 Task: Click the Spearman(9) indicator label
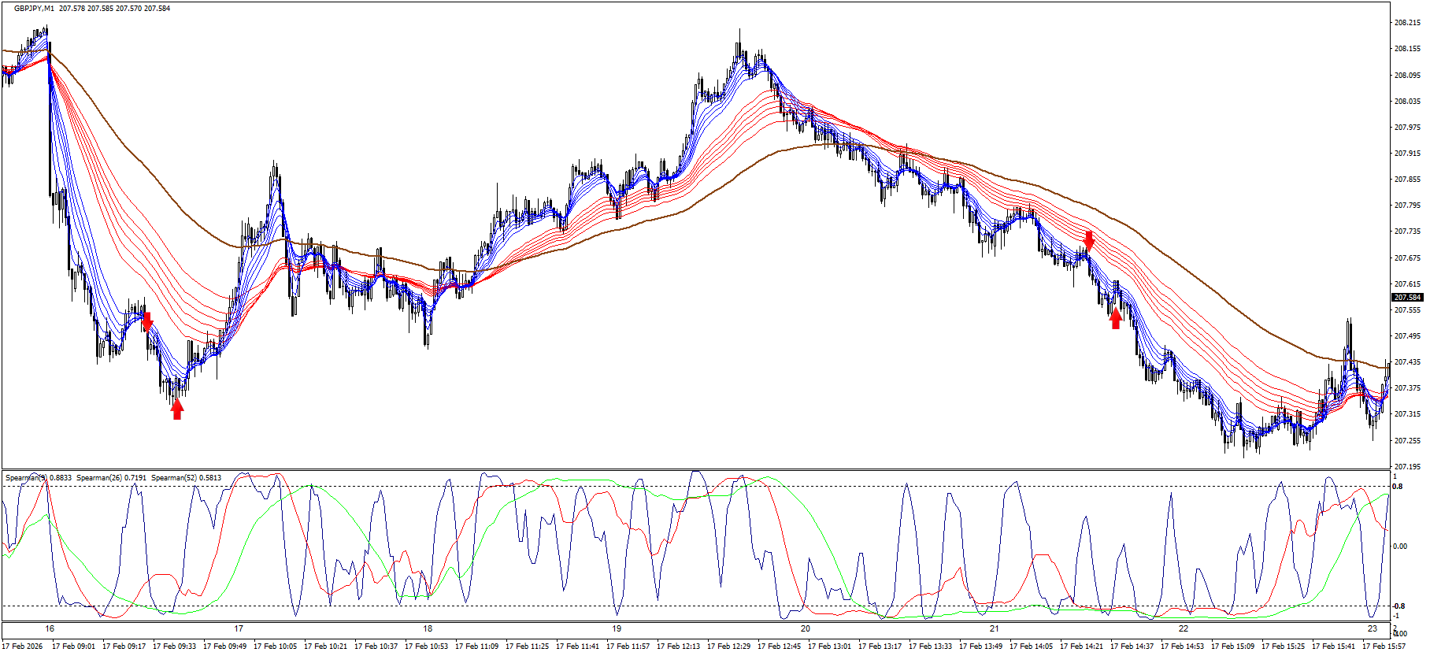(x=39, y=478)
